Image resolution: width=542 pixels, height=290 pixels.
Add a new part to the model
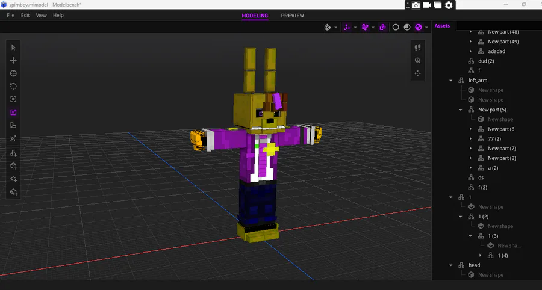click(x=13, y=153)
